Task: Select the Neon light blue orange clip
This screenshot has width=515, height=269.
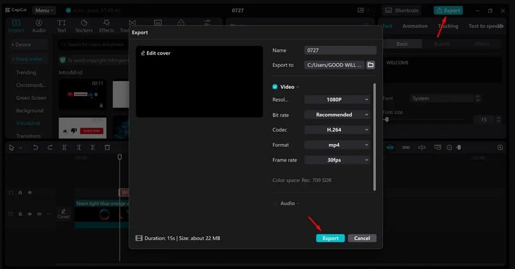Action: click(x=102, y=214)
